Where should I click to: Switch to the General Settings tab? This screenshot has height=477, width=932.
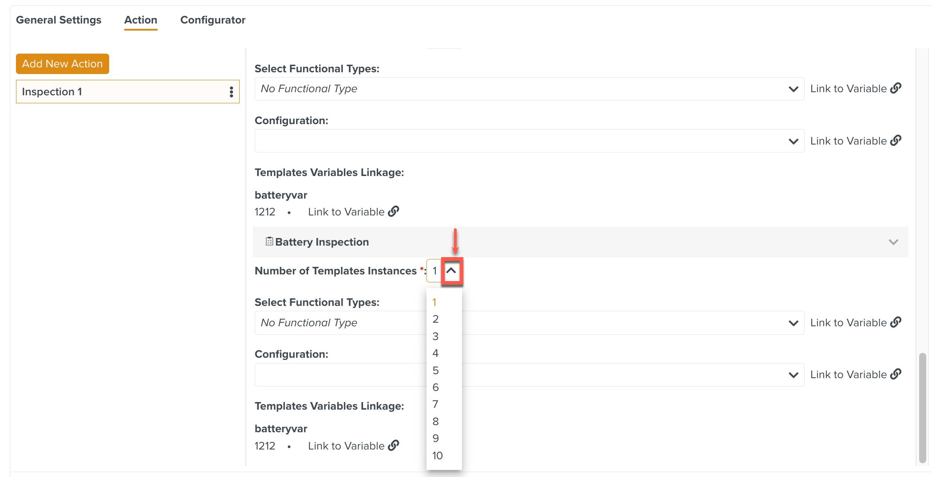tap(59, 20)
